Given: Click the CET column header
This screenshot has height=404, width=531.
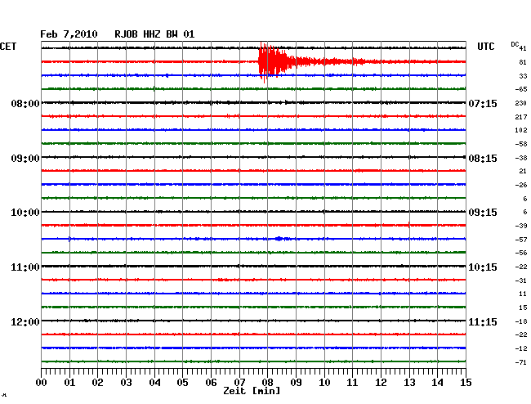Looking at the screenshot, I should [x=8, y=47].
